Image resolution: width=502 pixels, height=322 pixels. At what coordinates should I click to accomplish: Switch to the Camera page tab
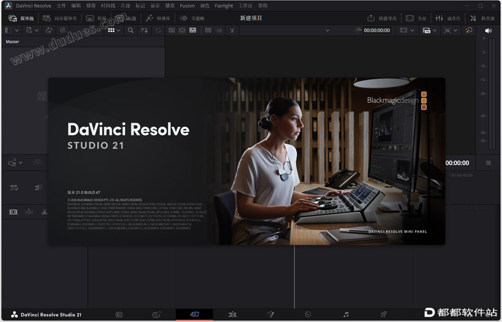157,314
